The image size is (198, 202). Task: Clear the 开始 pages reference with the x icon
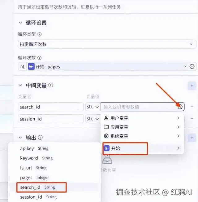pyautogui.click(x=185, y=67)
